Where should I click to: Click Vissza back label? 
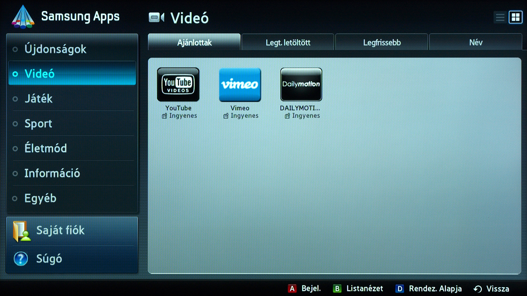tap(498, 289)
